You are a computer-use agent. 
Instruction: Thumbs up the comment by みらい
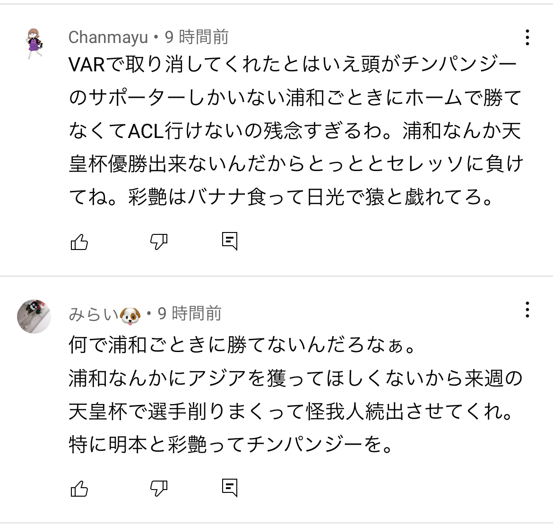(79, 488)
